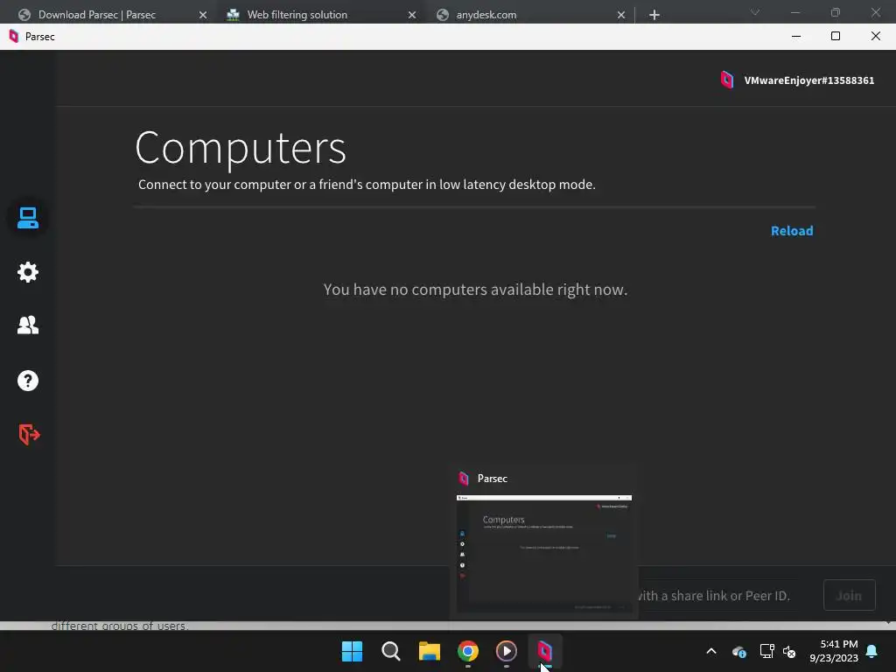
Task: Open the Friends icon in Parsec sidebar
Action: (x=27, y=325)
